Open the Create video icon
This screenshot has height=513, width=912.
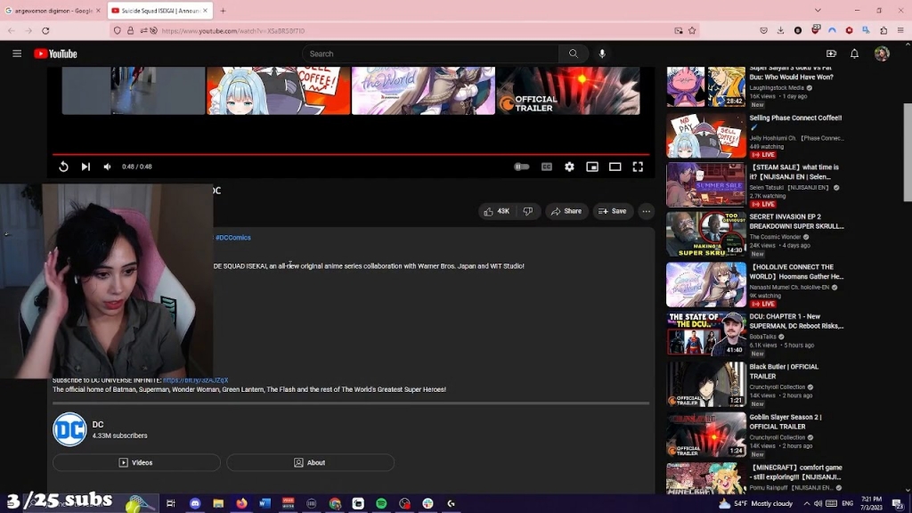click(x=831, y=53)
